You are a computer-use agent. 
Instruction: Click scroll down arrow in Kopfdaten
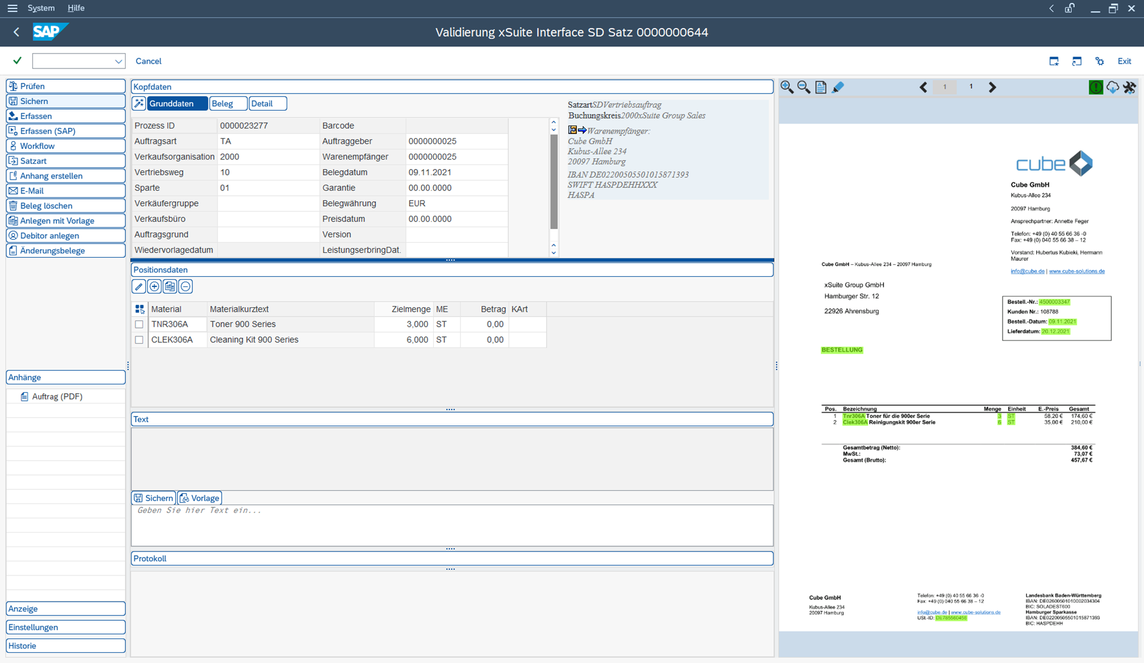pyautogui.click(x=554, y=252)
